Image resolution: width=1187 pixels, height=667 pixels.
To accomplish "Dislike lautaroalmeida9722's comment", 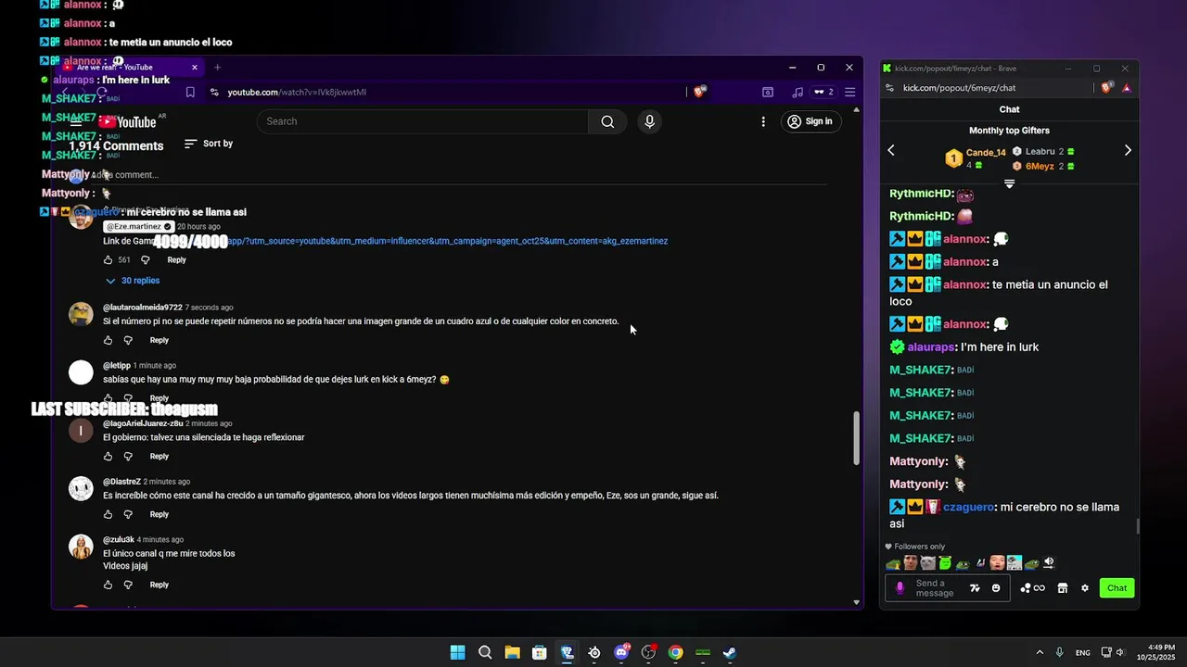I will coord(128,340).
